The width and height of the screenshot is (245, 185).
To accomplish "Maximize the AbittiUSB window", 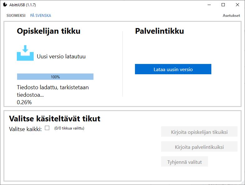I will [223, 5].
